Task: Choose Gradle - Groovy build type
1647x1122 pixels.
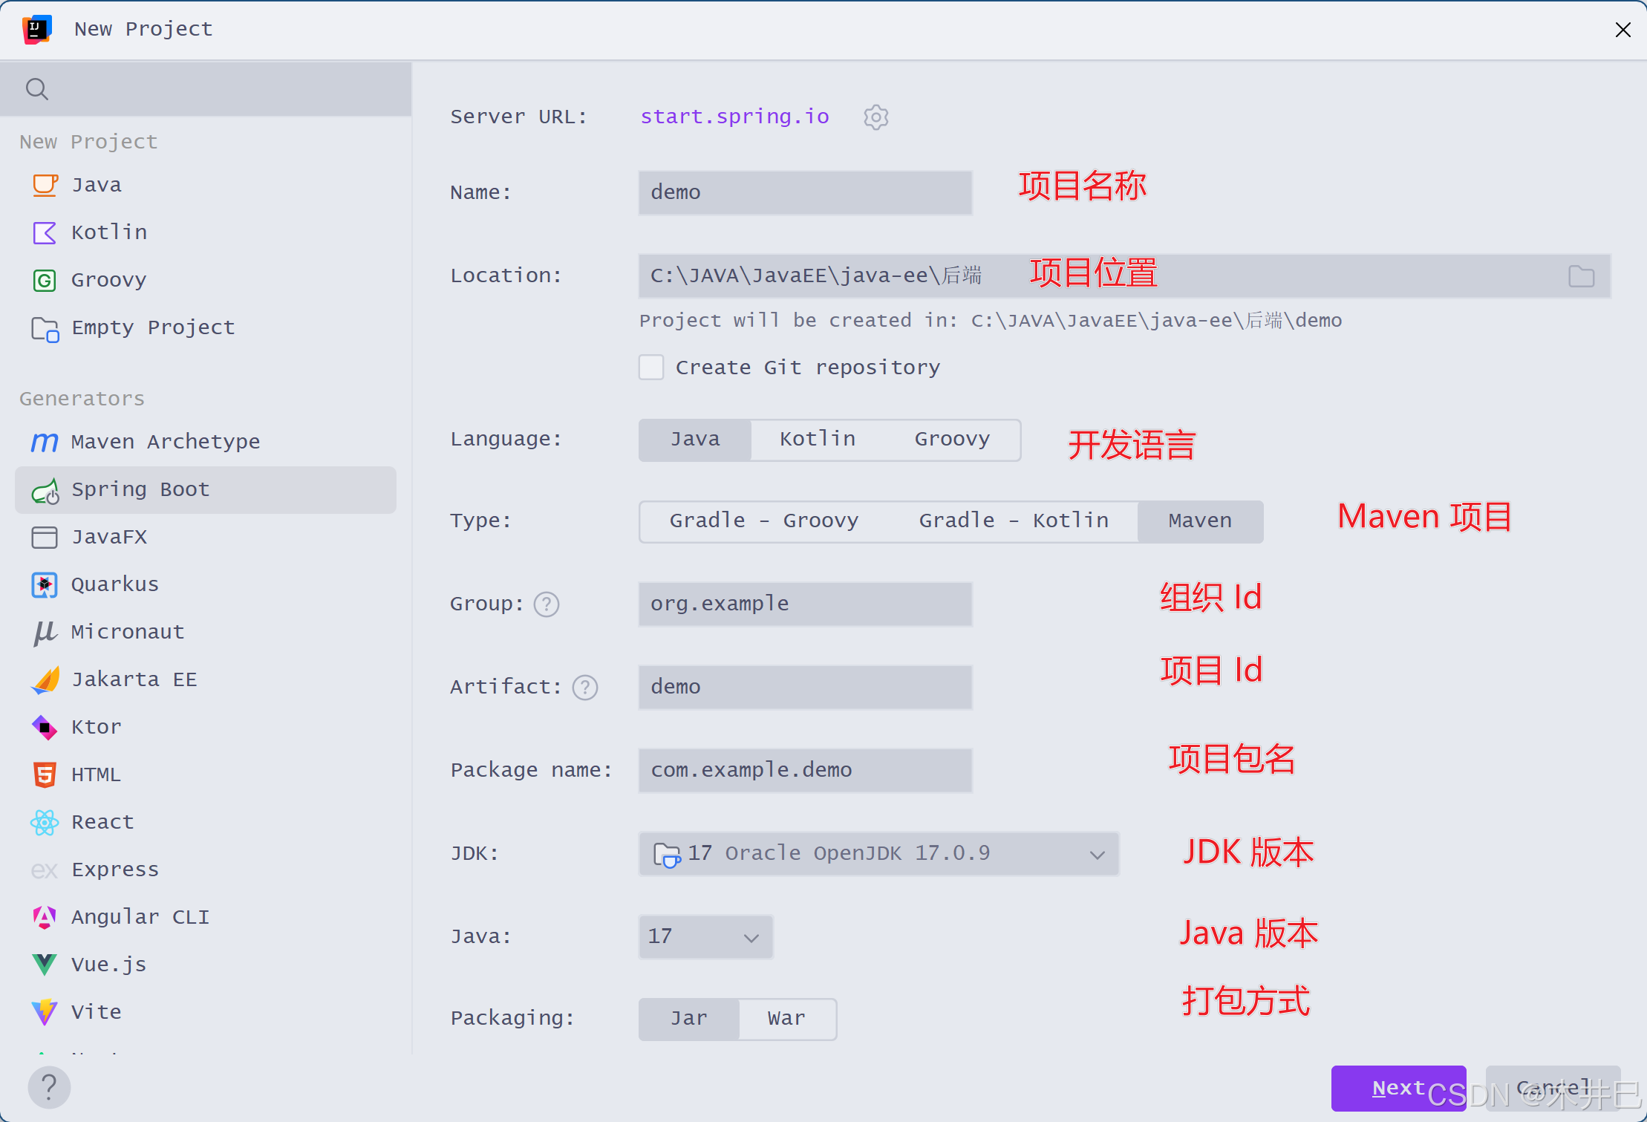Action: (763, 521)
